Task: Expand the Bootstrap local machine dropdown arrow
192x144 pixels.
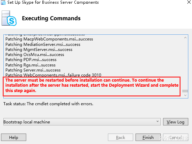Action: click(158, 121)
